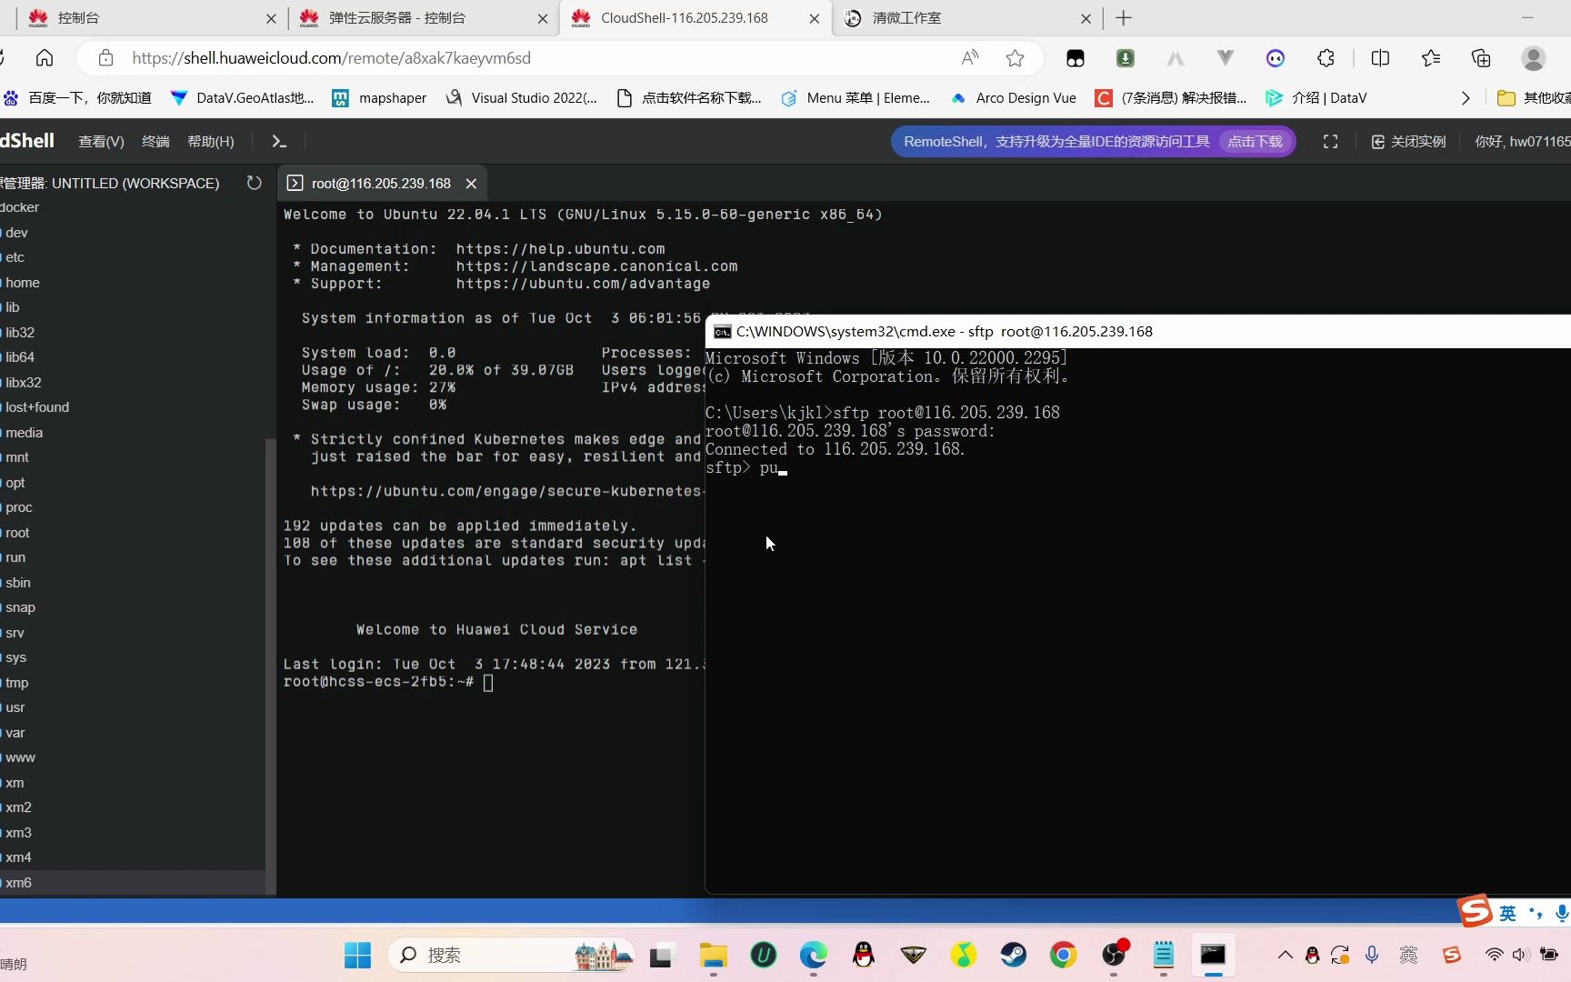Close the root@116.205.239.168 terminal tab
The image size is (1571, 982).
(471, 184)
